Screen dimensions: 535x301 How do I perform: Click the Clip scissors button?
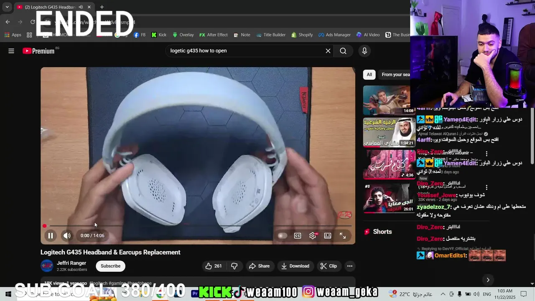click(x=329, y=266)
